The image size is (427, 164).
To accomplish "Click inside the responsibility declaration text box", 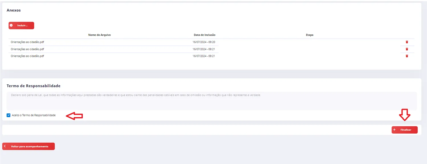I will [212, 101].
